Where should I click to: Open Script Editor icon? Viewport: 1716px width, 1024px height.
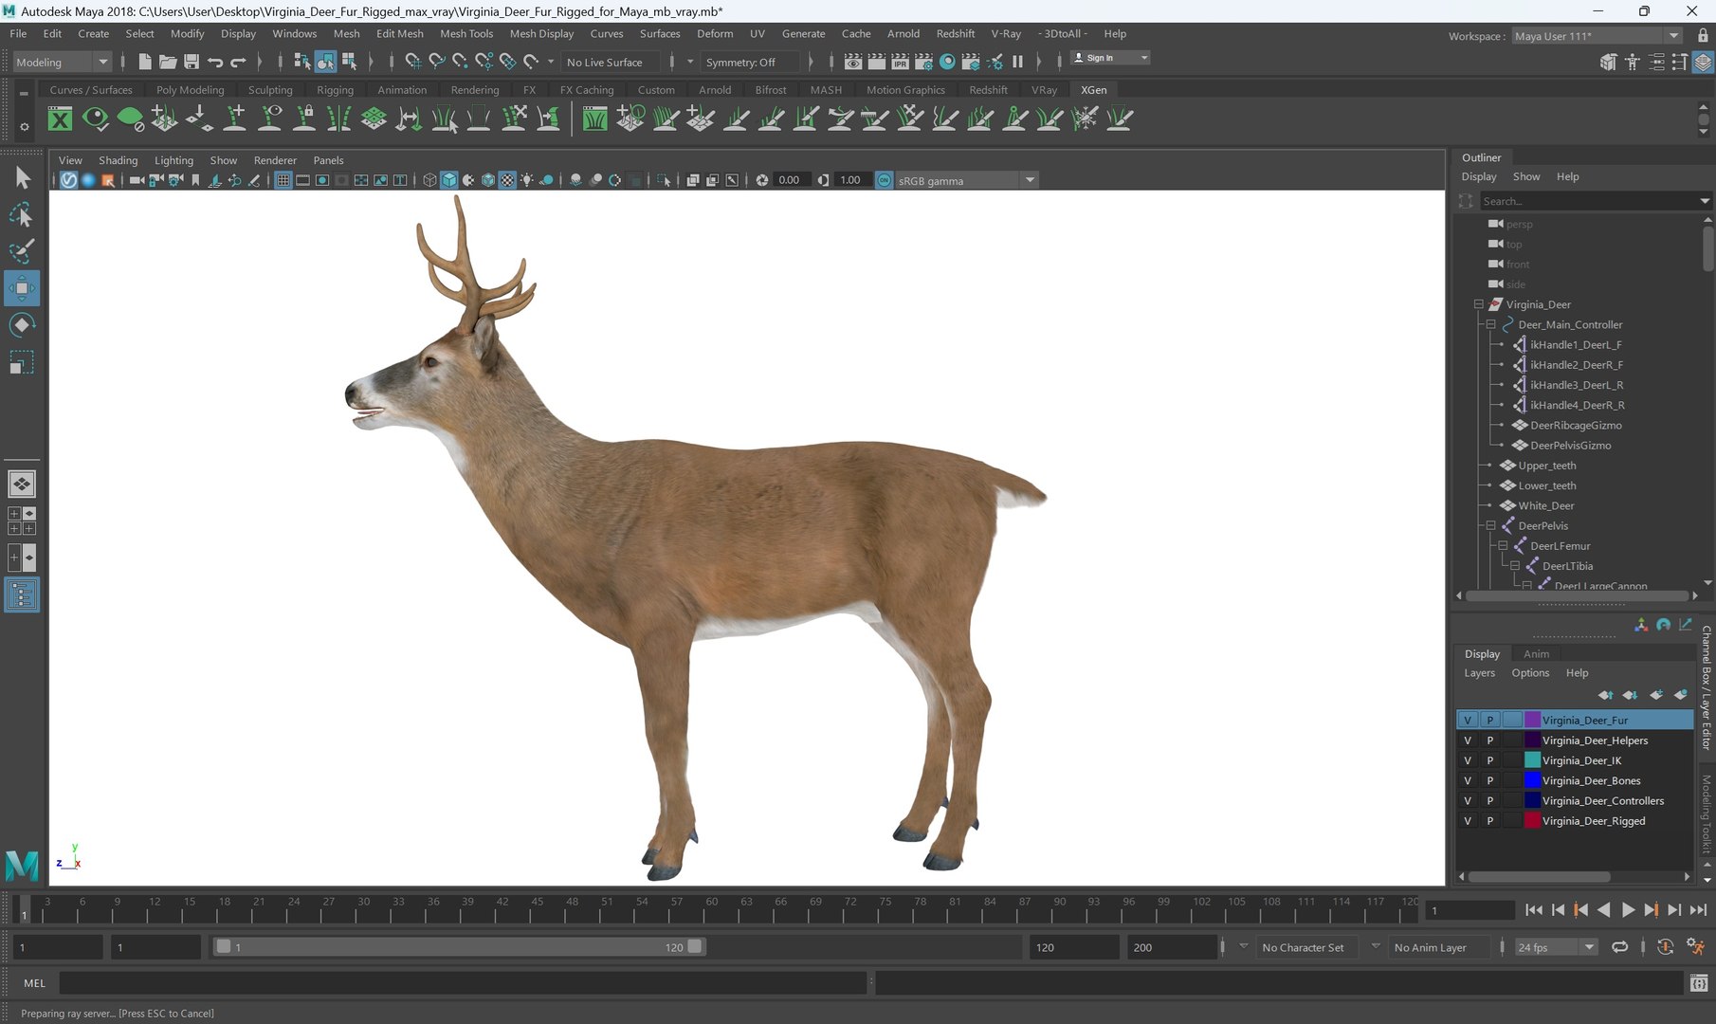pyautogui.click(x=1699, y=983)
